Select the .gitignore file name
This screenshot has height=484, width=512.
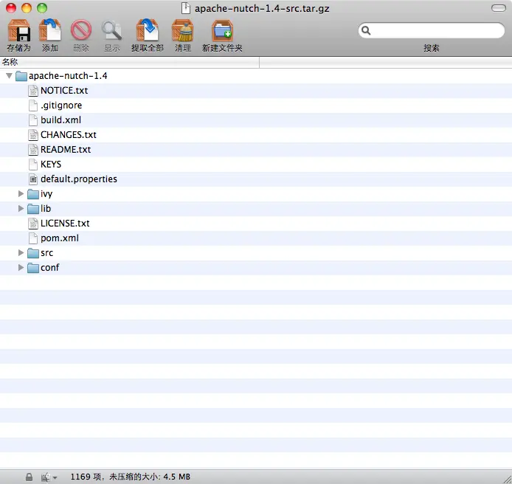click(61, 106)
